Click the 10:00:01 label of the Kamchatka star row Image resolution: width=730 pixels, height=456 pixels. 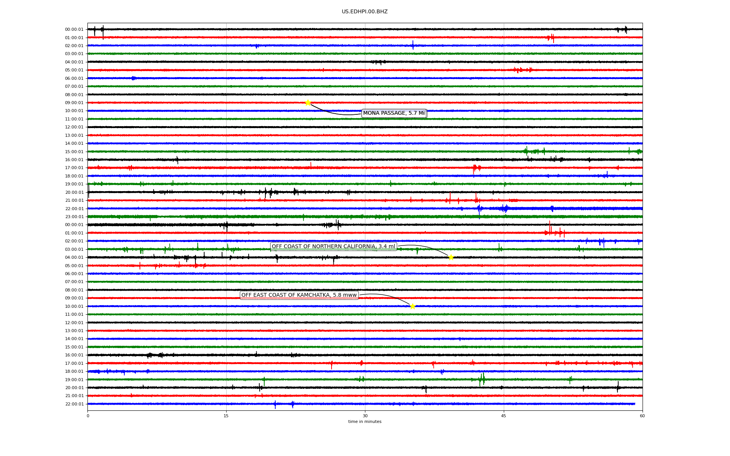74,307
